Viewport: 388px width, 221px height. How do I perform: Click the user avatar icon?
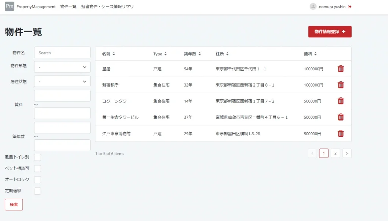click(x=313, y=6)
